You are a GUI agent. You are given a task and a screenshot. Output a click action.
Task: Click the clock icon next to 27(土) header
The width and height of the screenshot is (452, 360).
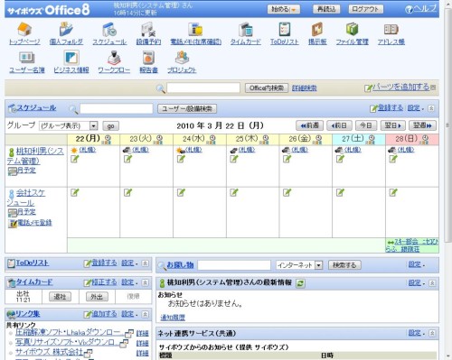point(372,139)
